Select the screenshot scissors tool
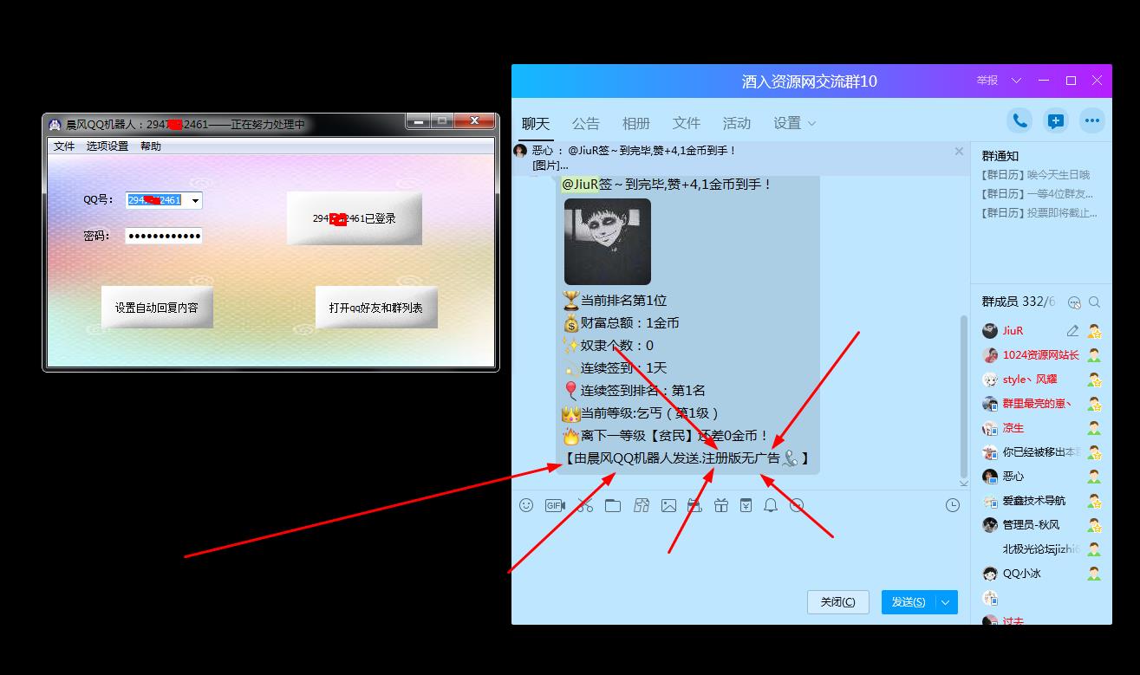Viewport: 1140px width, 675px height. (x=585, y=505)
